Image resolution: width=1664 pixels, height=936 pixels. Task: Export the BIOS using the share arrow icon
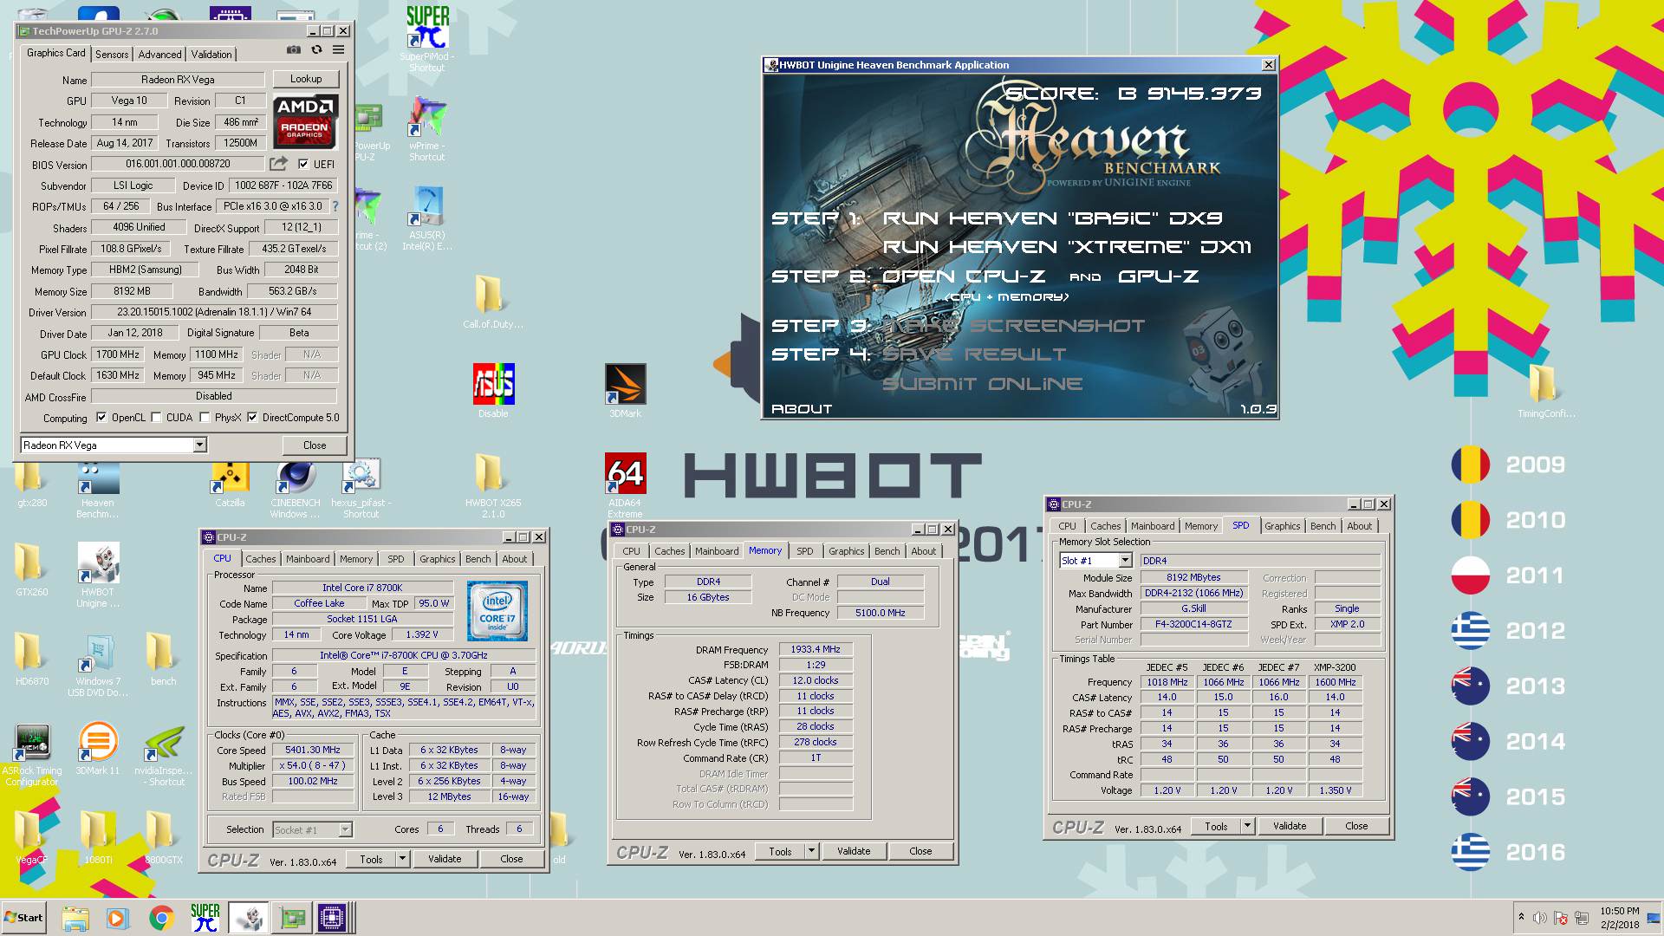tap(278, 164)
